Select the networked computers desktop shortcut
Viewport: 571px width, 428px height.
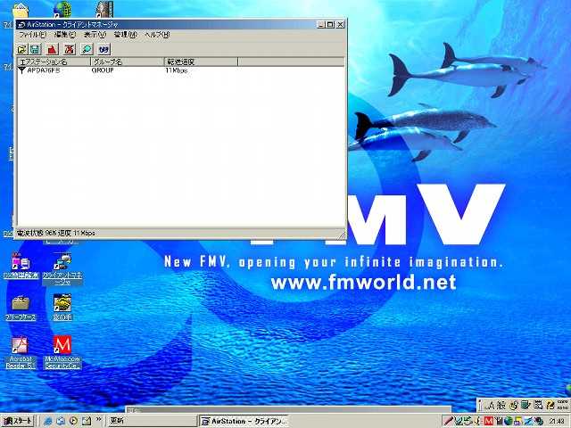coord(62,268)
